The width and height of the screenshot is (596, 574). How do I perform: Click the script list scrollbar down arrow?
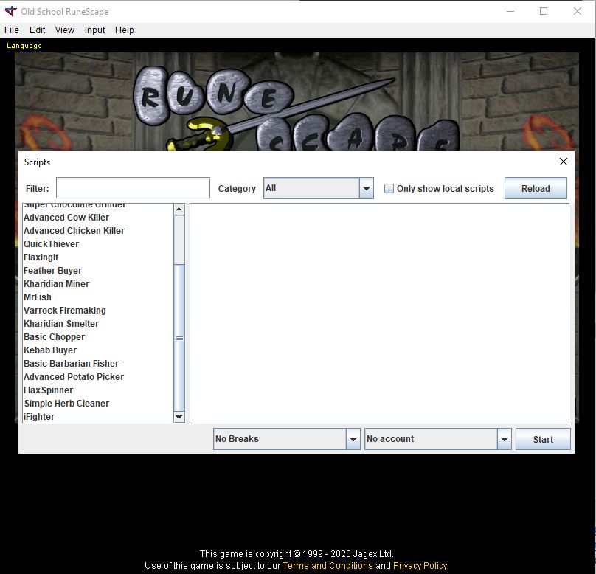pos(179,417)
